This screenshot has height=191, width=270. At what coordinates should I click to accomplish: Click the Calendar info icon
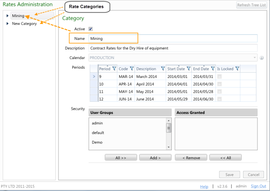pos(262,58)
